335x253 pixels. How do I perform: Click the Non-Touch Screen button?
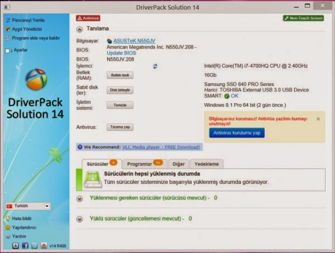pos(303,18)
